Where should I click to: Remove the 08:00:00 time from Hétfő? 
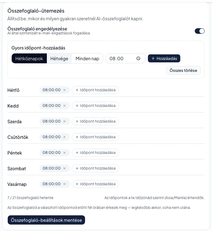point(64,90)
